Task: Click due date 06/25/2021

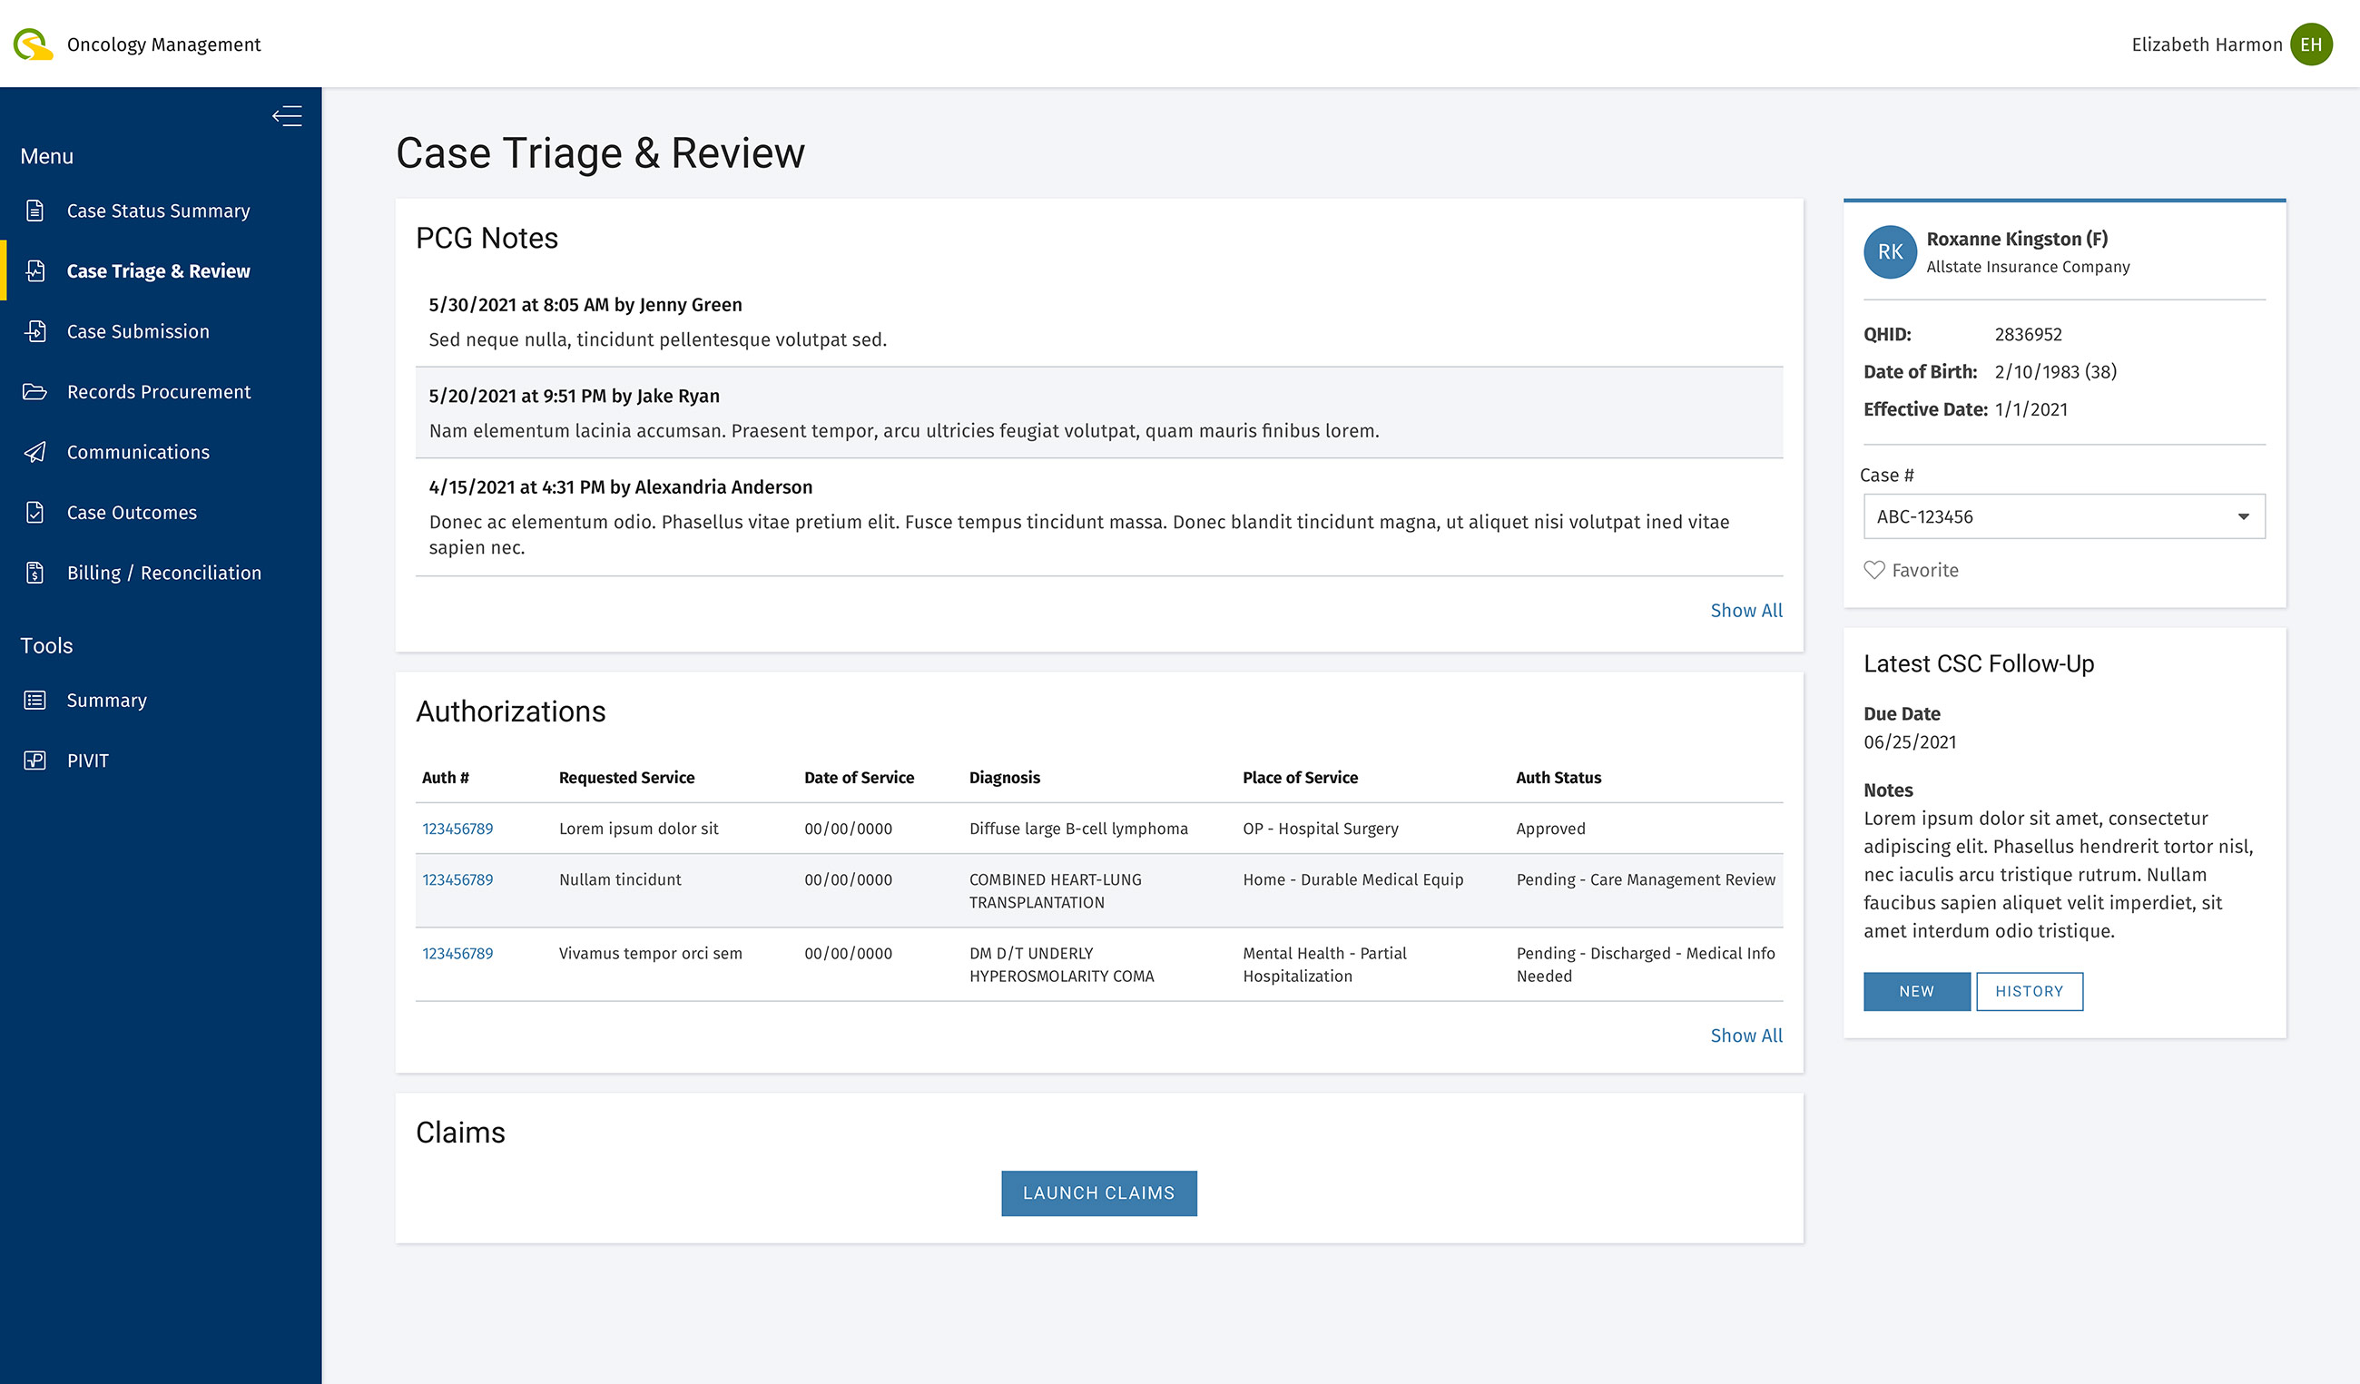Action: point(1910,742)
